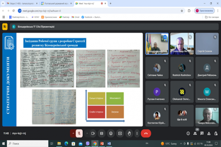
Task: Select Олександр video tile
Action: (x=182, y=44)
